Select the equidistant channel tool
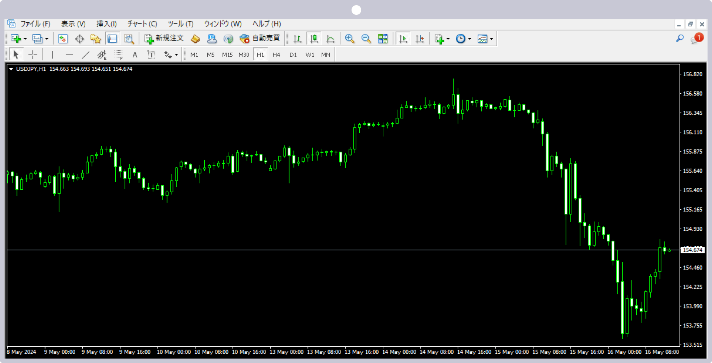Image resolution: width=712 pixels, height=363 pixels. [102, 55]
